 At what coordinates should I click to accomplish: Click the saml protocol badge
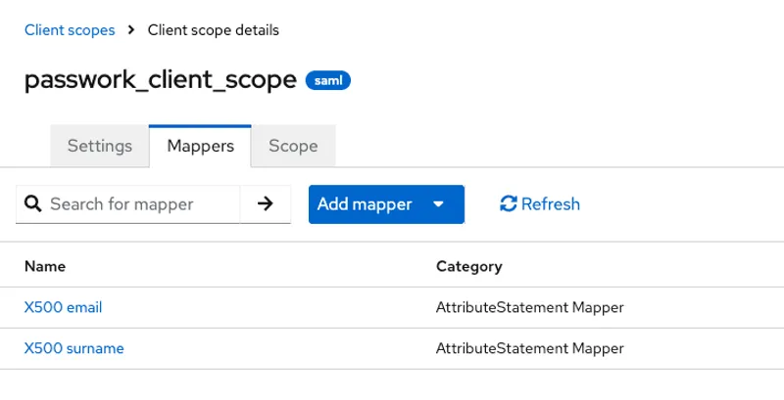tap(327, 81)
